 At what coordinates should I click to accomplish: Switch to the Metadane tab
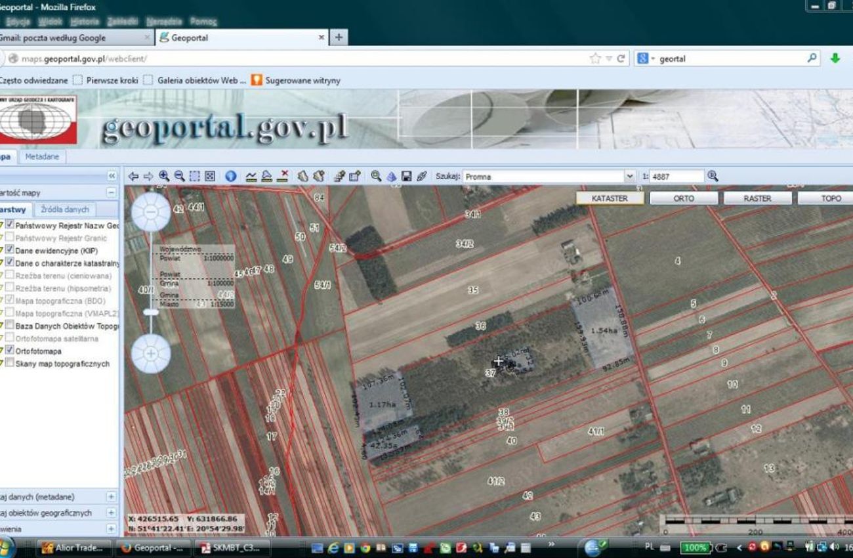(x=42, y=157)
